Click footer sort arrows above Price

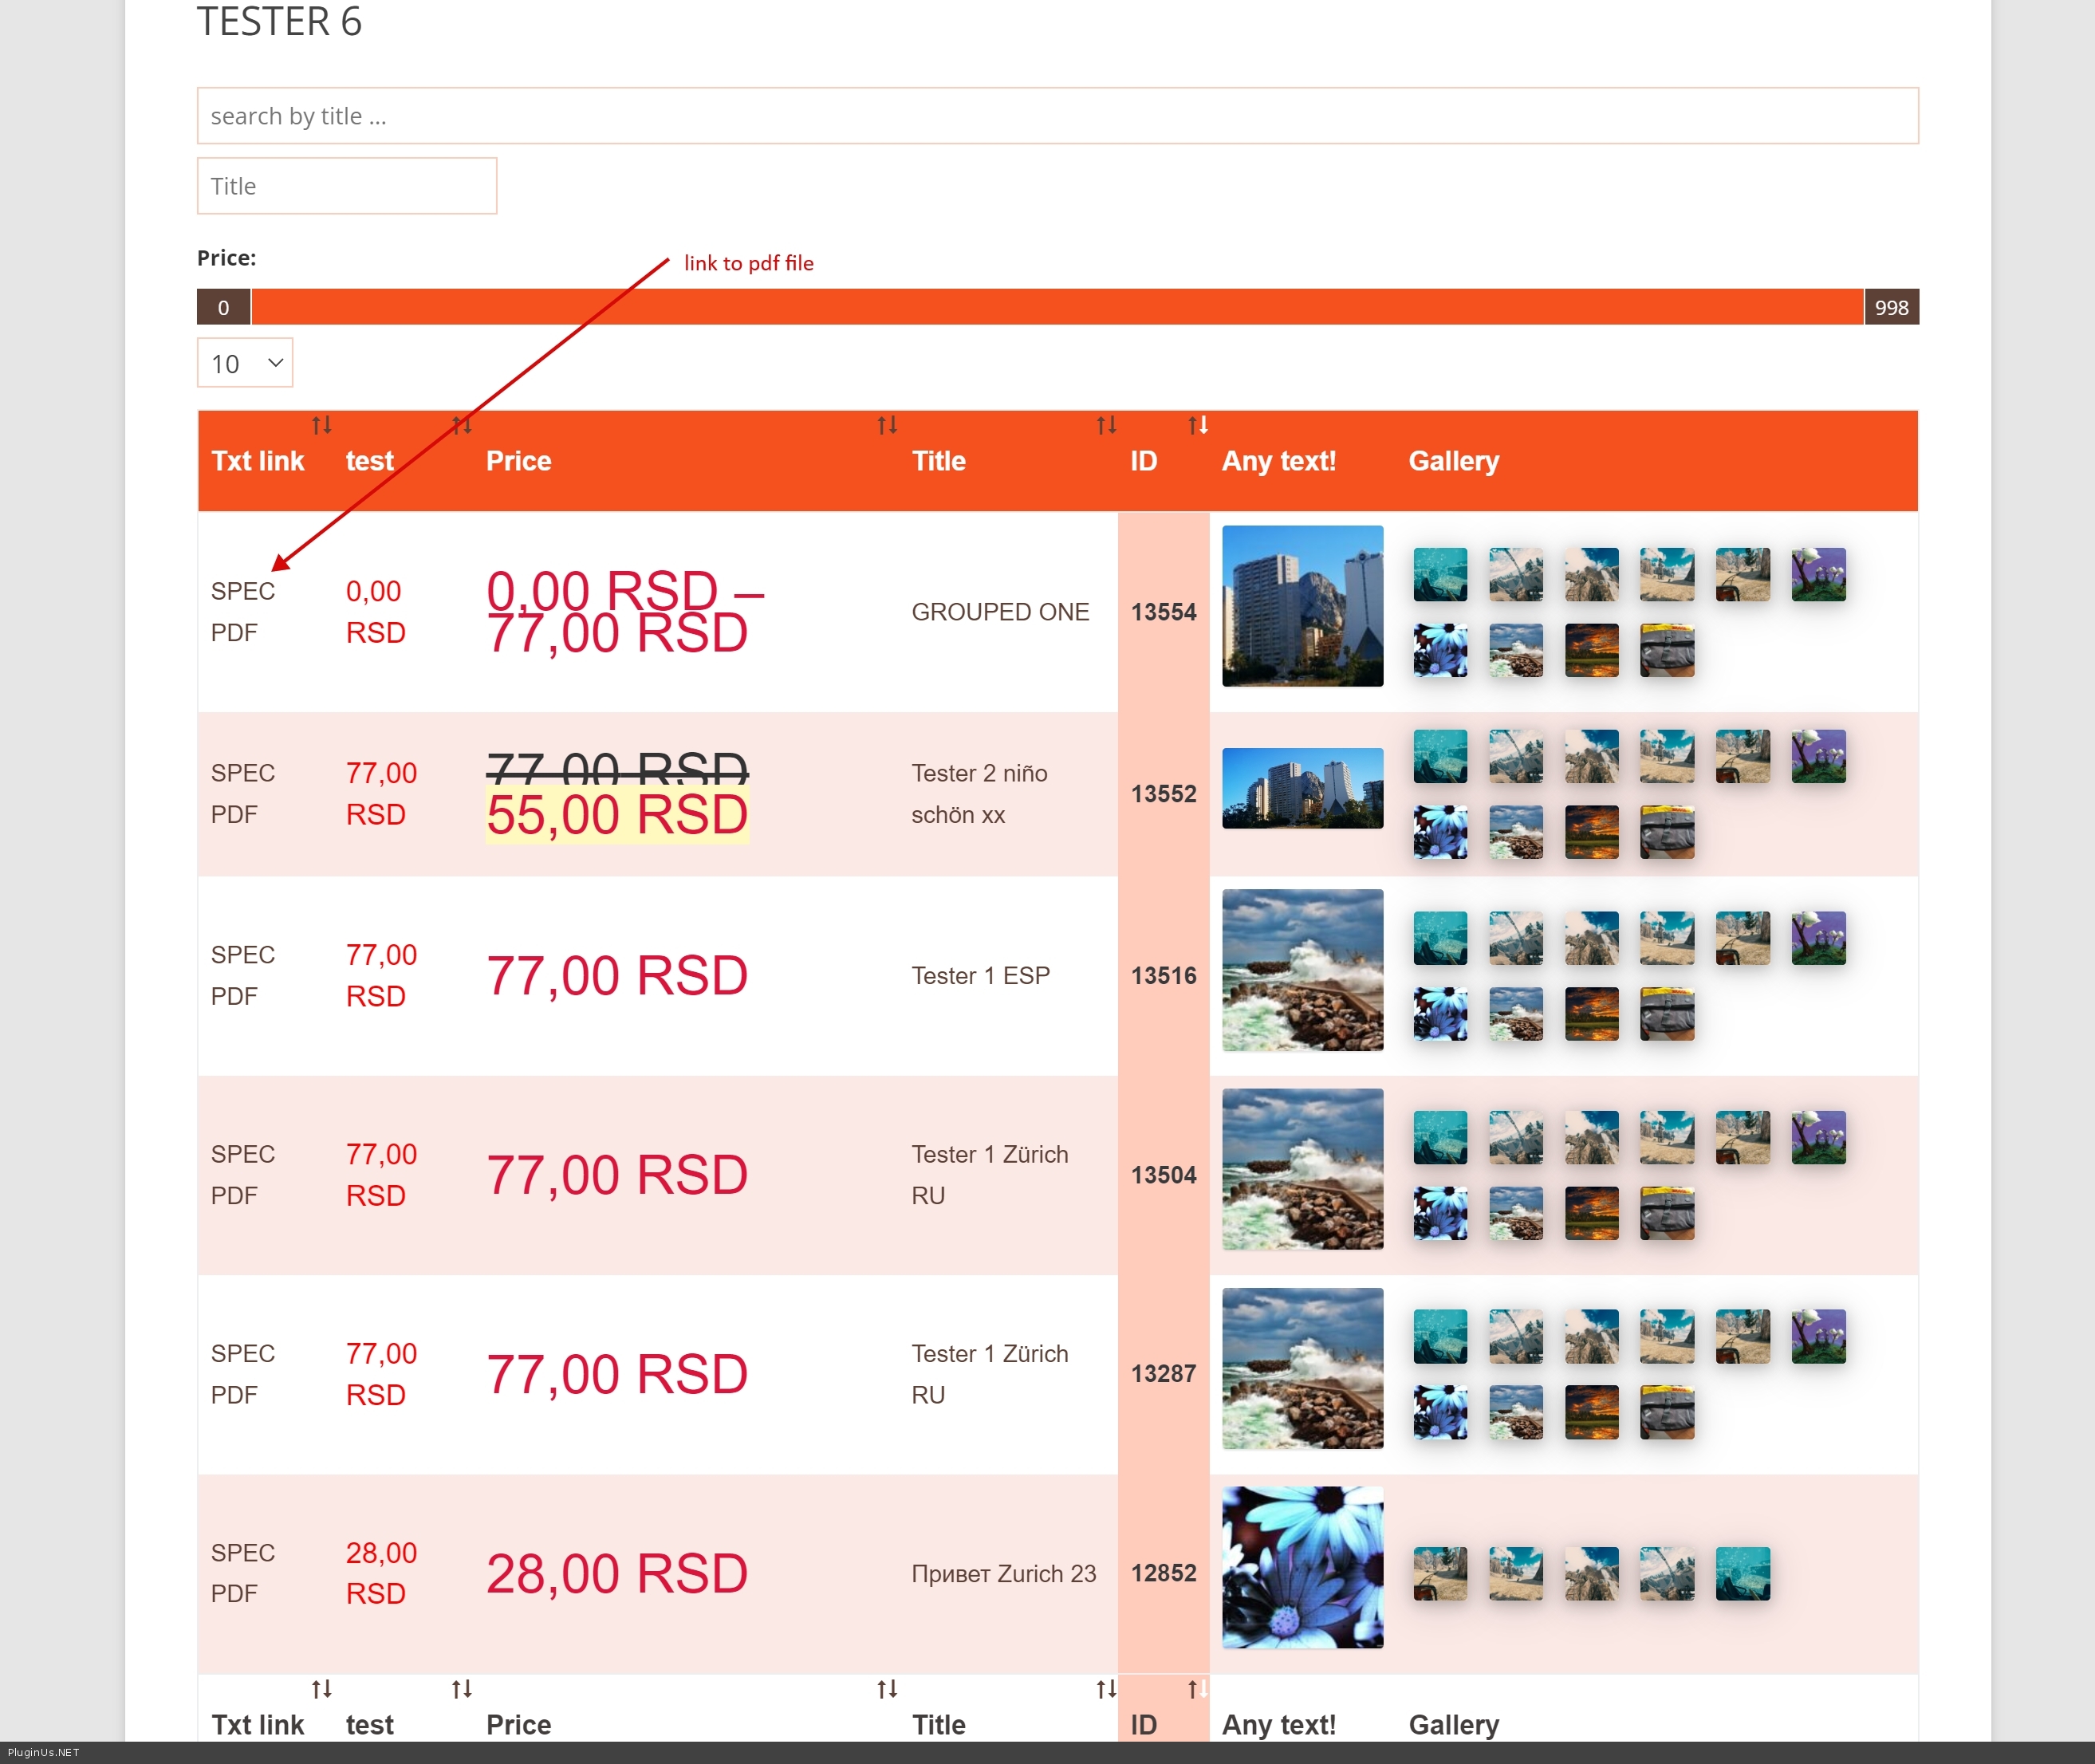[887, 1689]
